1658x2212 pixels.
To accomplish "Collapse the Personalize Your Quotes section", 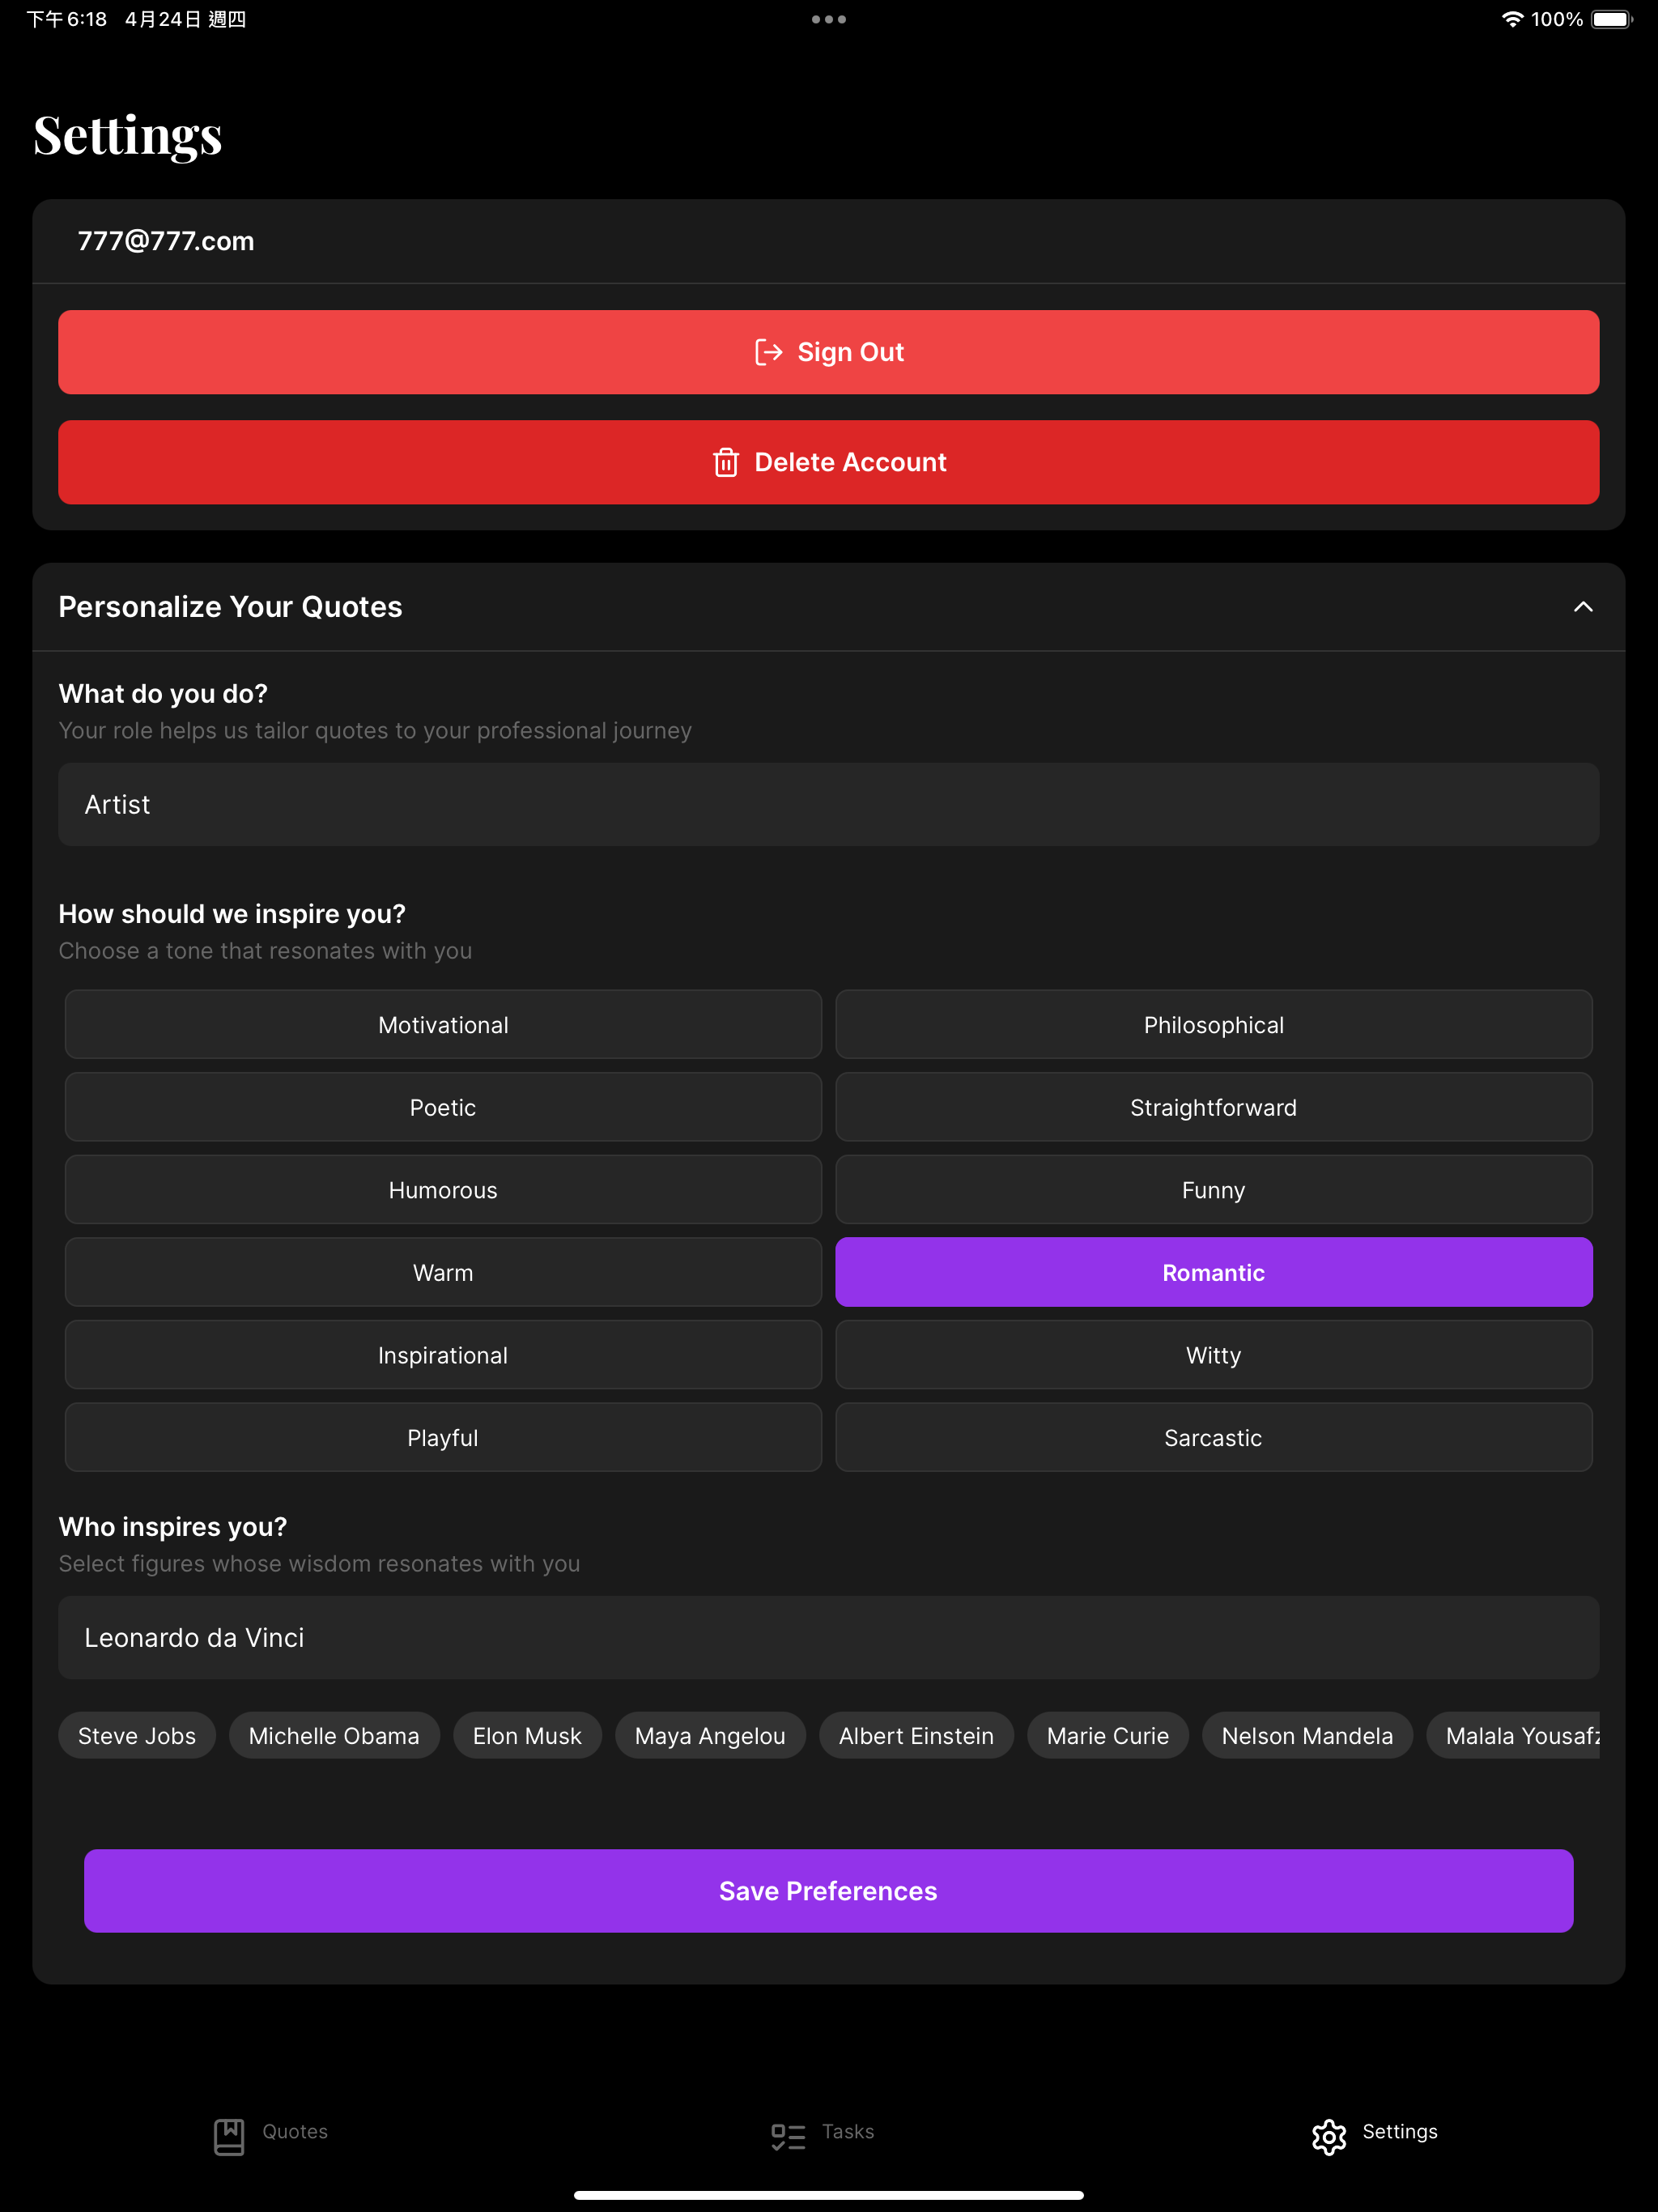I will coord(1582,607).
